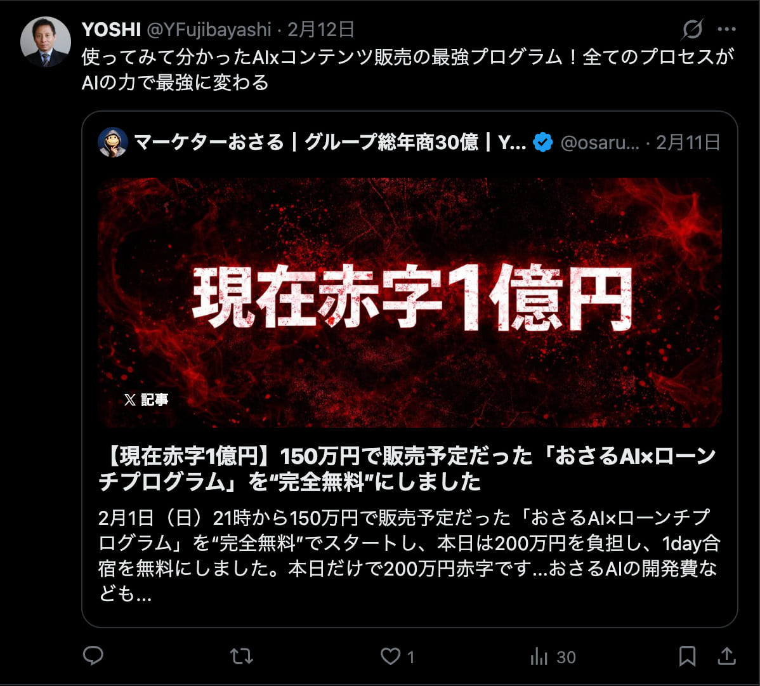Open the reply comment icon
The width and height of the screenshot is (760, 686).
point(93,656)
